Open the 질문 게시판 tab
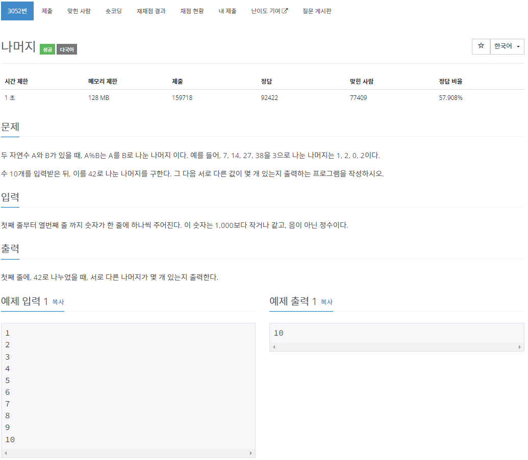This screenshot has height=460, width=528. click(317, 11)
